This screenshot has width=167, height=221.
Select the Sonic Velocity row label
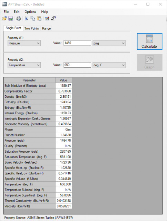click(29, 163)
